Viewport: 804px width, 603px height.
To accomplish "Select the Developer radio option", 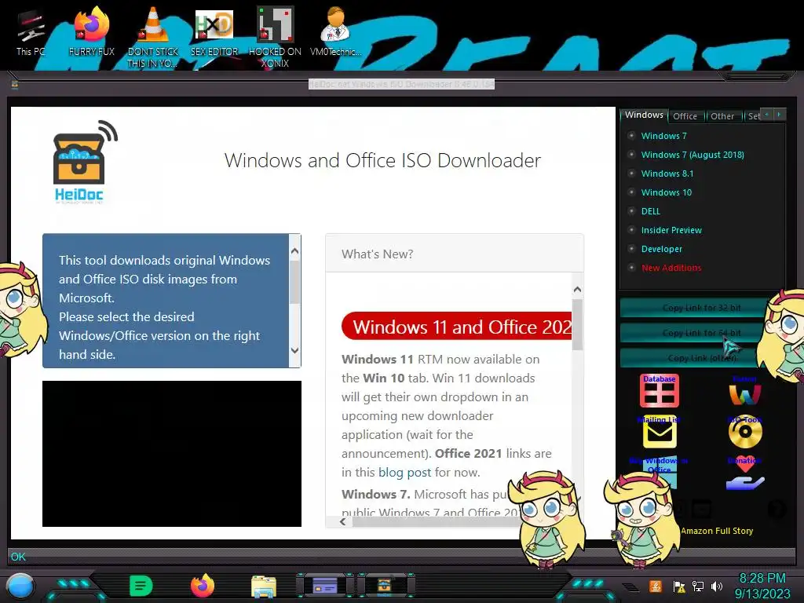I will pos(656,249).
